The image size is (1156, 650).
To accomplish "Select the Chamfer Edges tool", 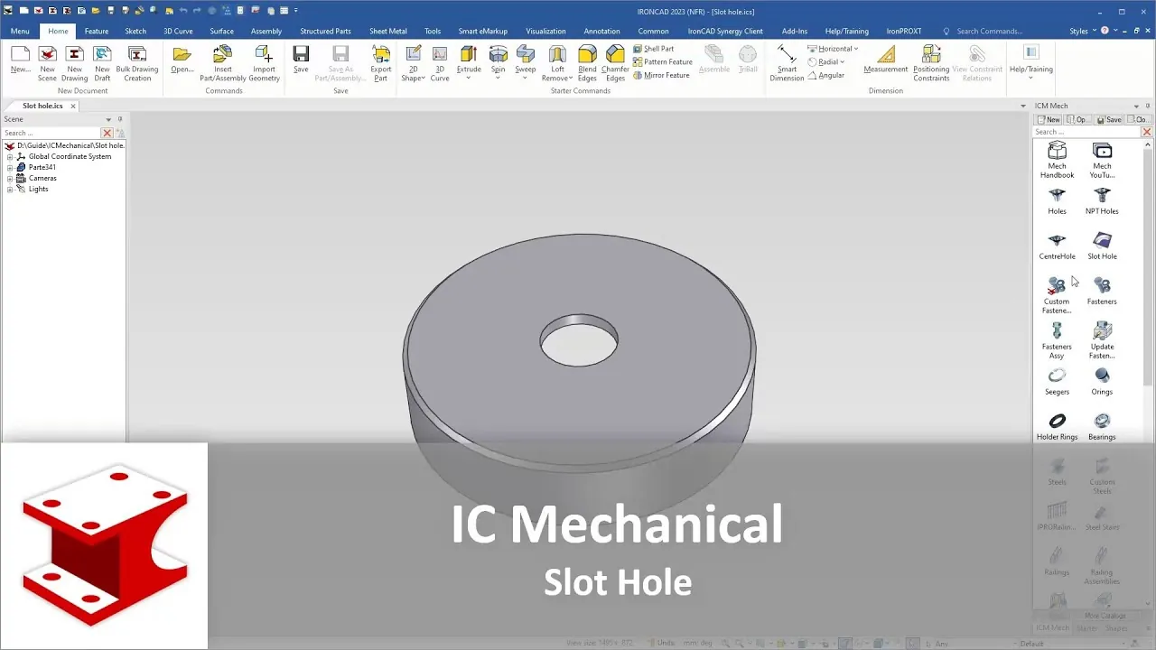I will coord(615,63).
